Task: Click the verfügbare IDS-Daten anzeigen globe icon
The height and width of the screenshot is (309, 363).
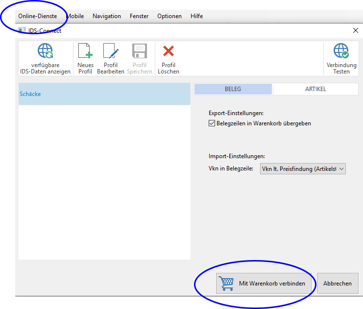Action: (45, 51)
